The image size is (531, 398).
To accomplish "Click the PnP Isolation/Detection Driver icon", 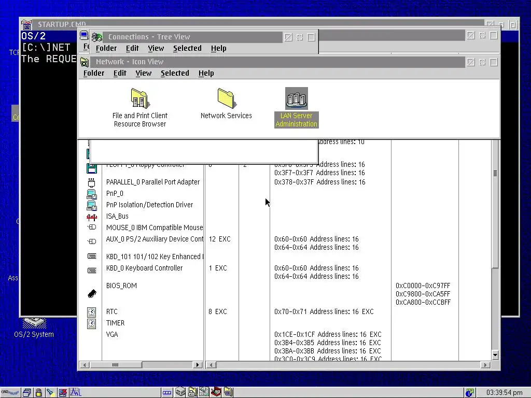I will pos(92,205).
